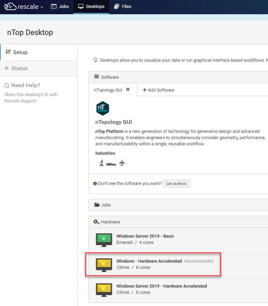Expand the Jobs section panel
The height and width of the screenshot is (306, 268).
(178, 205)
